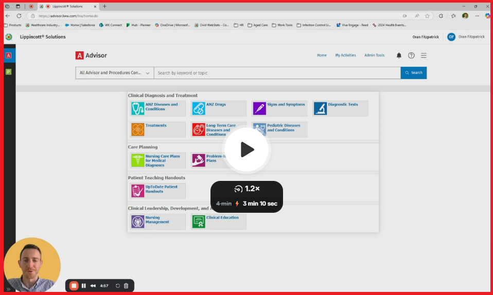Click the Search by keyword or topic field
The width and height of the screenshot is (493, 295).
click(x=277, y=73)
